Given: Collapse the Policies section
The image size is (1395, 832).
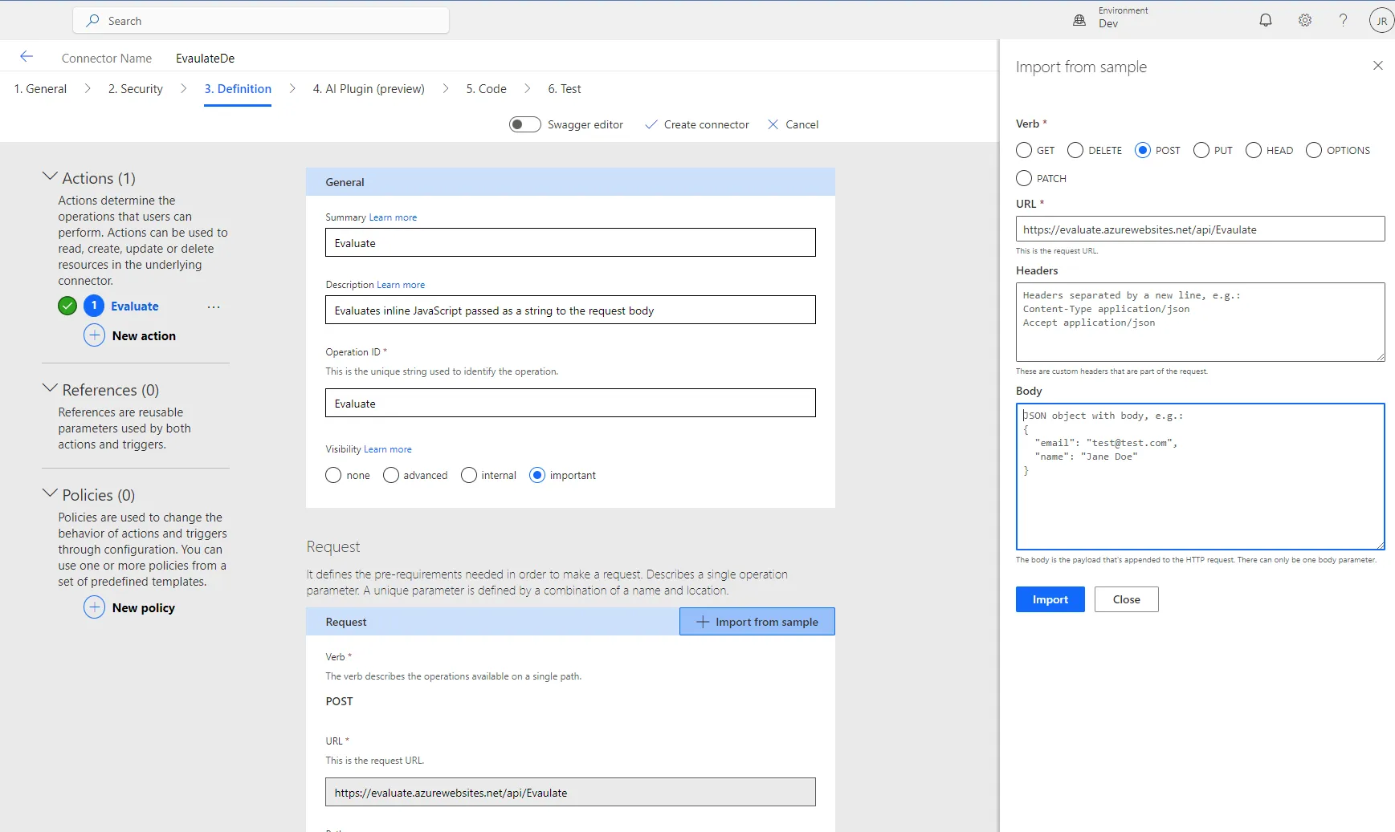Looking at the screenshot, I should 50,493.
